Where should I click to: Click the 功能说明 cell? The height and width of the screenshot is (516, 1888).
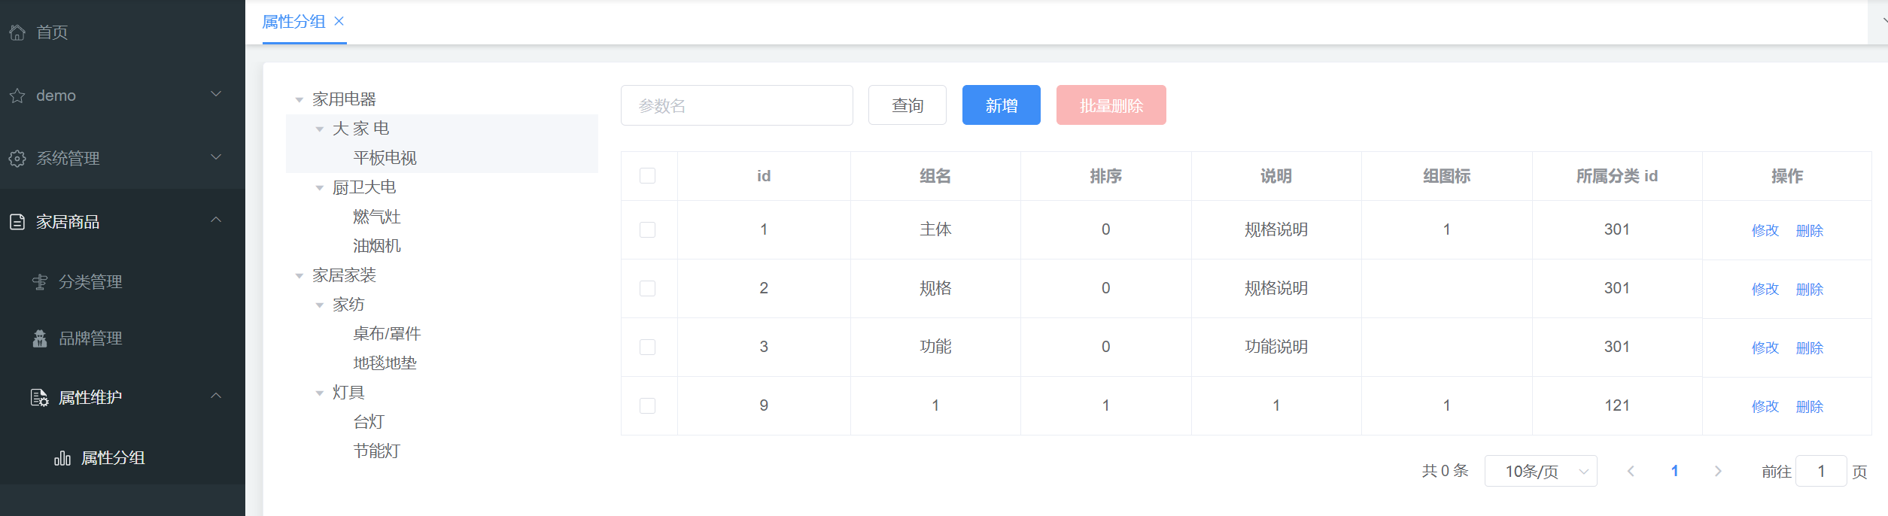[x=1276, y=347]
